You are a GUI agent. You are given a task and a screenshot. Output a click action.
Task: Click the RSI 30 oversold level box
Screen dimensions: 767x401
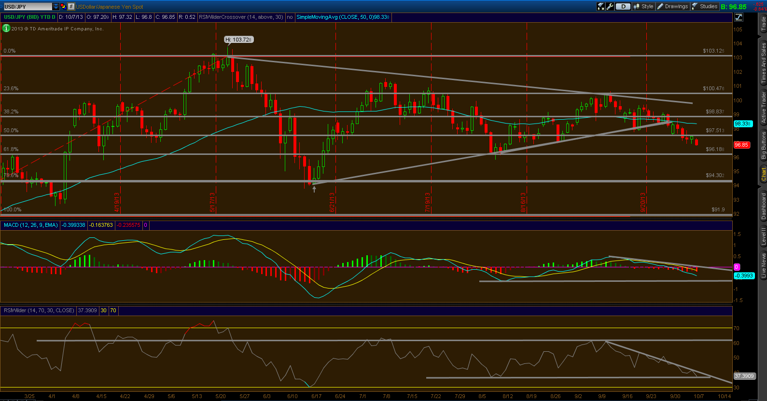coord(104,310)
